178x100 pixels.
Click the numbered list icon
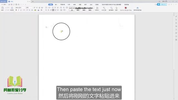[x=49, y=7]
